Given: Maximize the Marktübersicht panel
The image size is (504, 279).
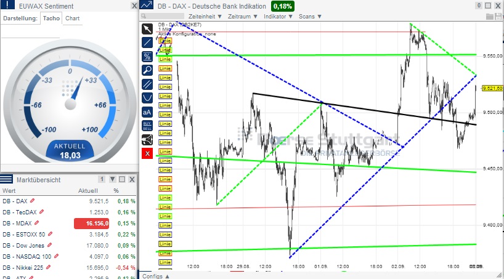Looking at the screenshot, I should tap(122, 179).
